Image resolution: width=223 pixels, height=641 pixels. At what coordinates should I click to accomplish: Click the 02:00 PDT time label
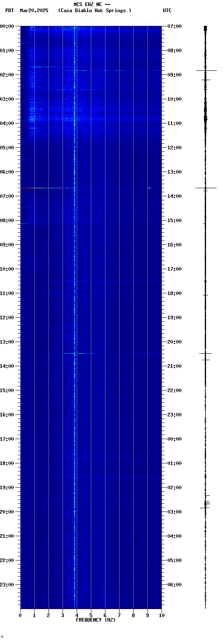click(x=7, y=74)
